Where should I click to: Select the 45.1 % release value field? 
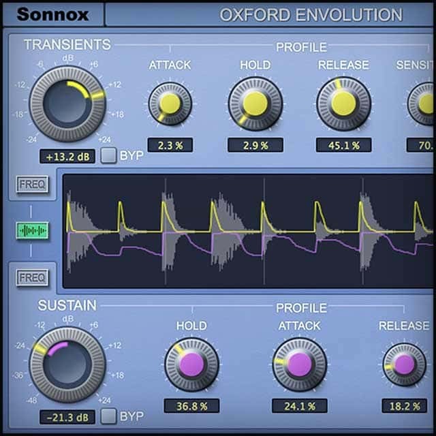click(x=343, y=145)
